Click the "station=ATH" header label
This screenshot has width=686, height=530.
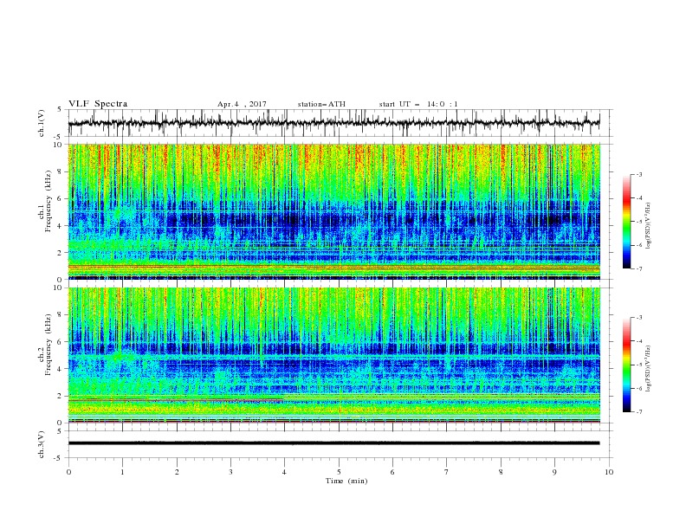[321, 104]
